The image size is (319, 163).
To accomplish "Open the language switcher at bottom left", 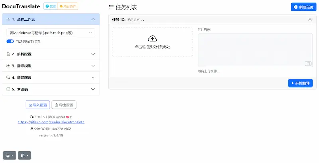I will pos(9,155).
